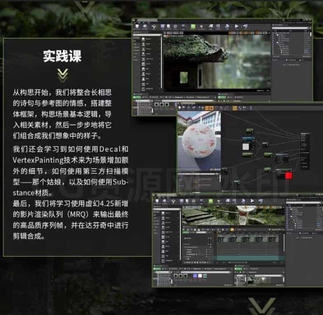Click right green Add New button, bottom window
Viewport: 323px width, 315px height.
tap(239, 269)
